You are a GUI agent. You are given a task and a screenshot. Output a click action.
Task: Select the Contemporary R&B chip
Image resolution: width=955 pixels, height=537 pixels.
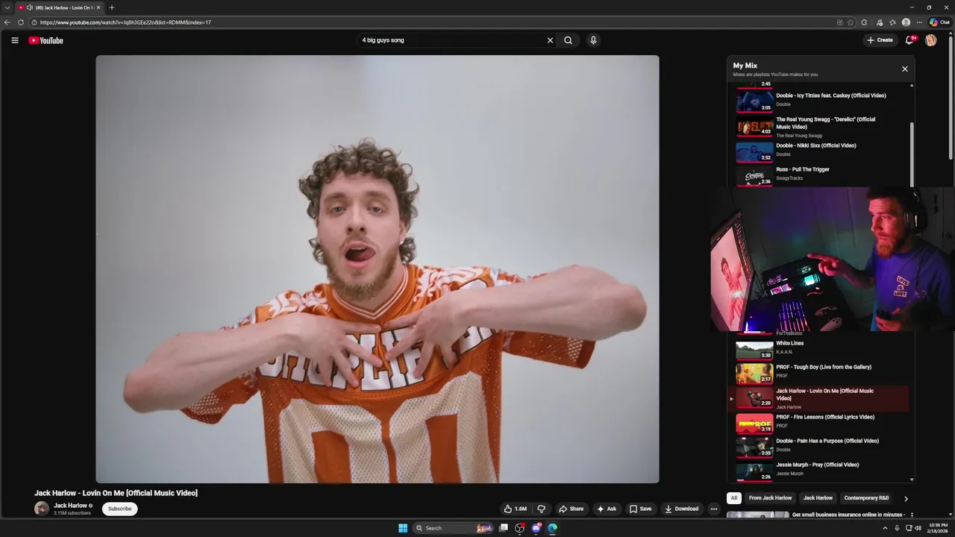pyautogui.click(x=866, y=498)
